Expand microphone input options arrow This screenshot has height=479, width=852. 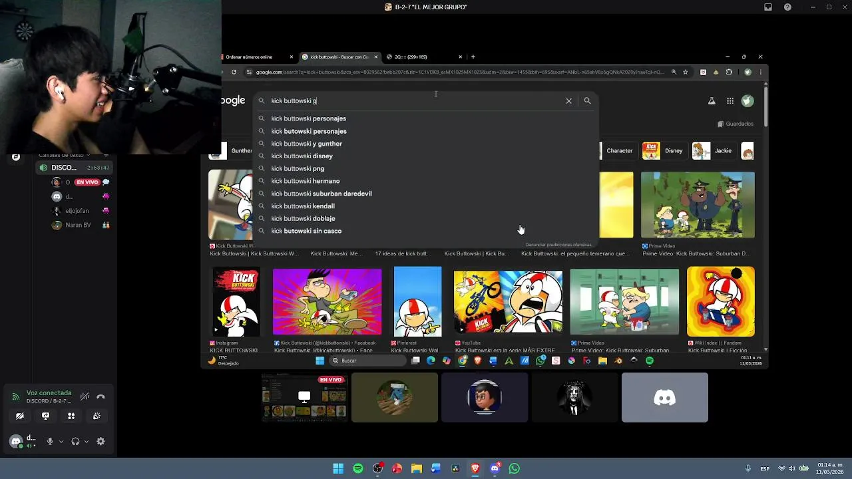pyautogui.click(x=61, y=441)
